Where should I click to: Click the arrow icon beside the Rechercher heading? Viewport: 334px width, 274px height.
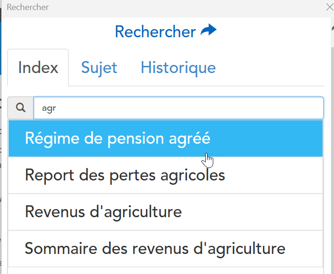209,31
